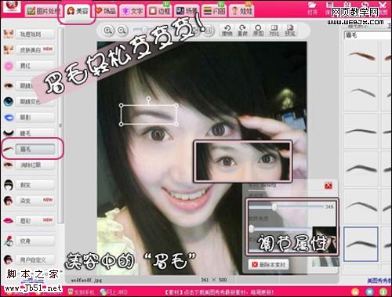The height and width of the screenshot is (297, 392).
Task: Choose the fifth eyebrow thumbnail, gray arch
Action: 361,206
